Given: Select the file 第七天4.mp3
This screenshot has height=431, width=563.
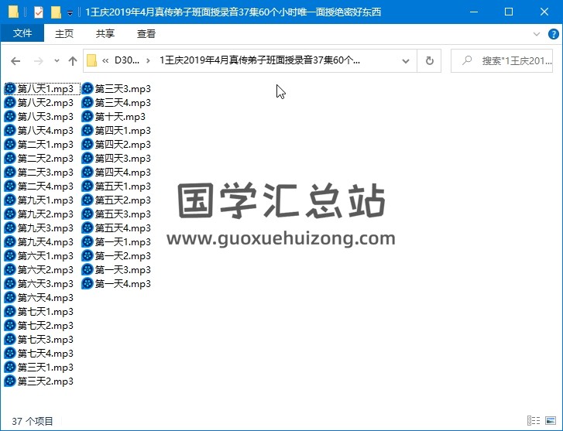Looking at the screenshot, I should 45,354.
